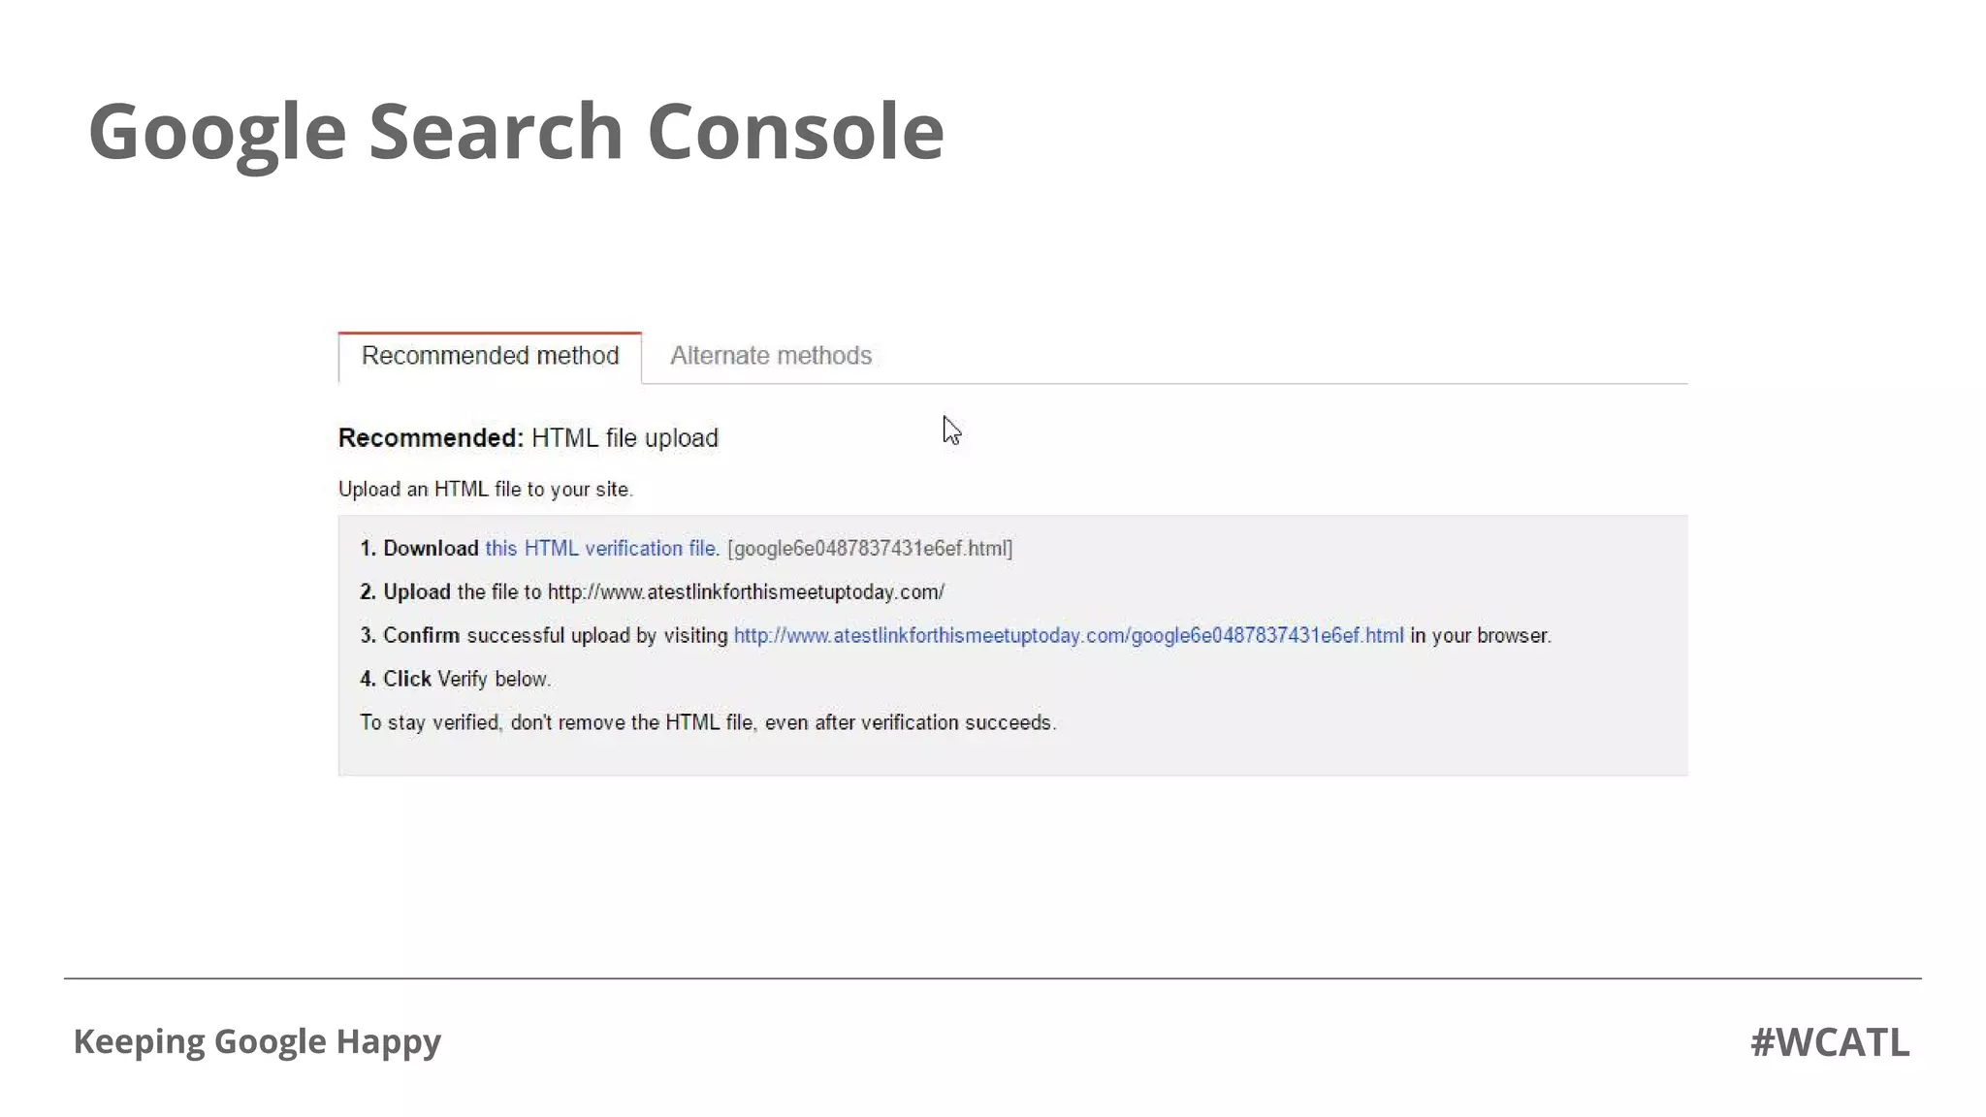This screenshot has width=1986, height=1117.
Task: Click 'Upload an HTML file to your site' text
Action: 485,489
